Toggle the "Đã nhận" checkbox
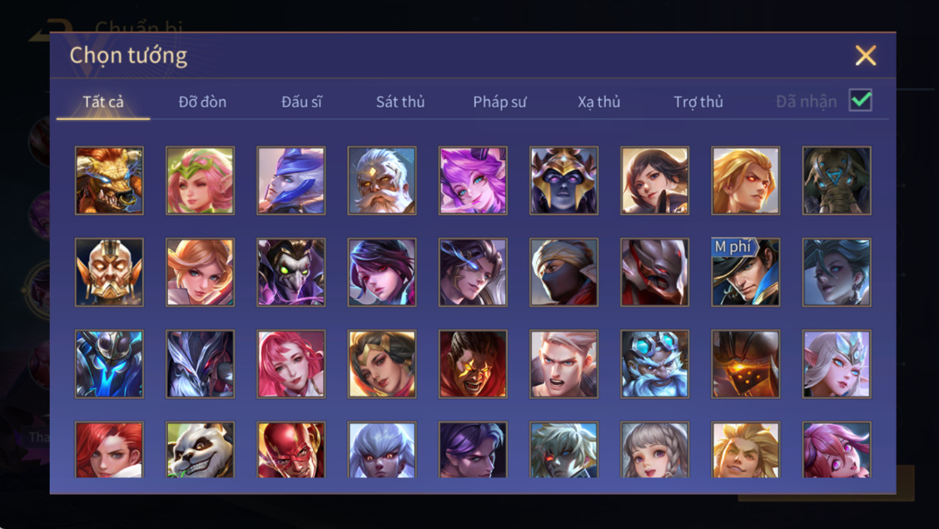Viewport: 939px width, 529px height. (861, 100)
